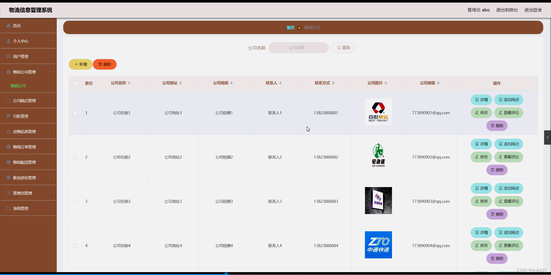This screenshot has width=551, height=275.
Task: Select the user icon for 个人中心
Action: pos(8,41)
